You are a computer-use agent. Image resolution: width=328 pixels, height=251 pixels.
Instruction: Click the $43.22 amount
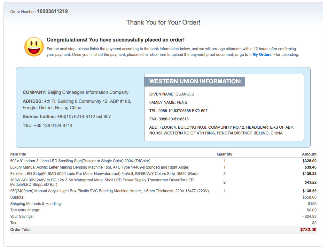pyautogui.click(x=310, y=182)
